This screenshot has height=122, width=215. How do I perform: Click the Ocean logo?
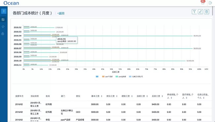(x=11, y=3)
